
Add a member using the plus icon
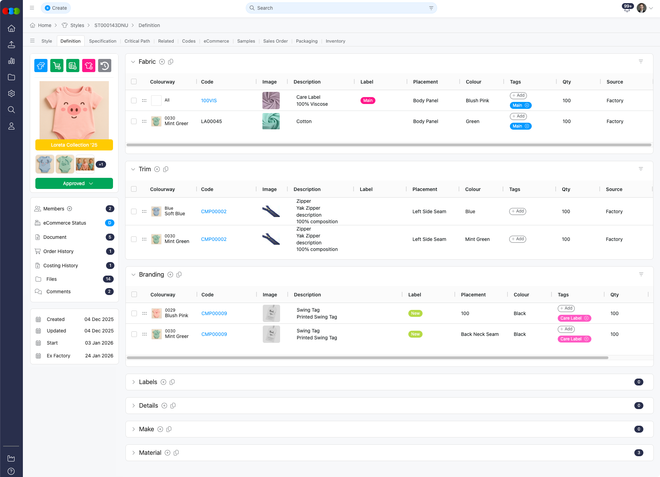pos(70,209)
